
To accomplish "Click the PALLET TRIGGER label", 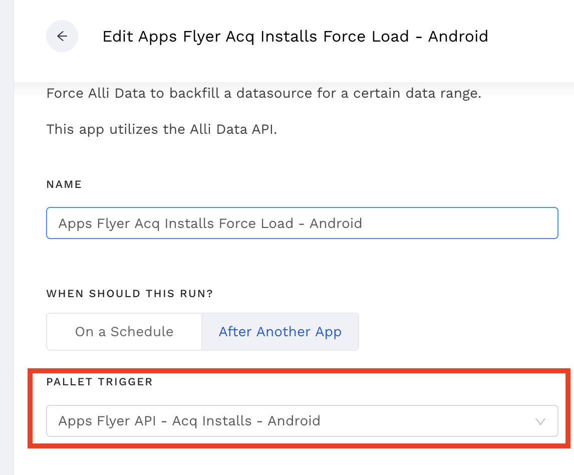I will click(99, 382).
